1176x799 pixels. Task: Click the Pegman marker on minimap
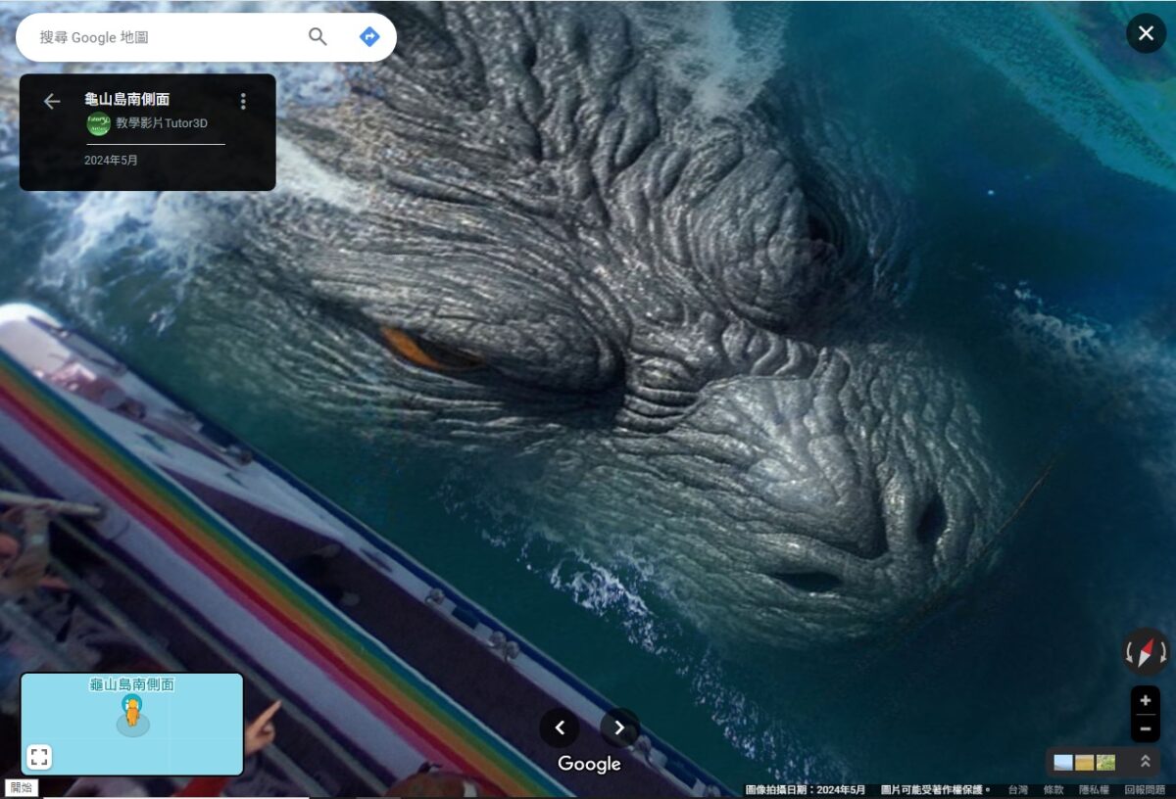pyautogui.click(x=131, y=711)
